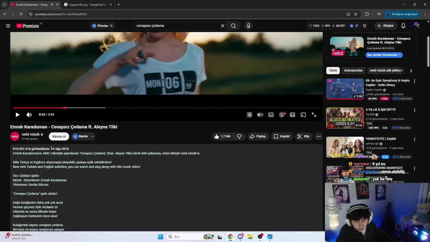Open options for 4 YILLIK İLİŞKİ BİTTİ!

point(415,110)
